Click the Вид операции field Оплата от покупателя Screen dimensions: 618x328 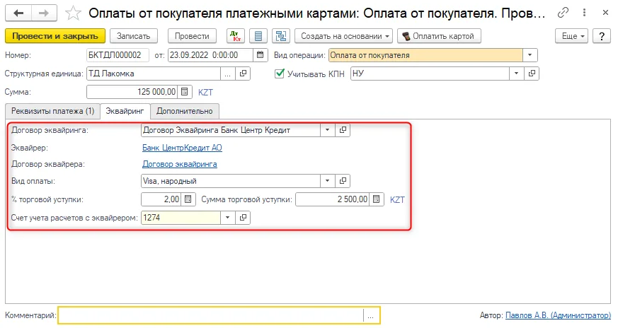pos(425,55)
